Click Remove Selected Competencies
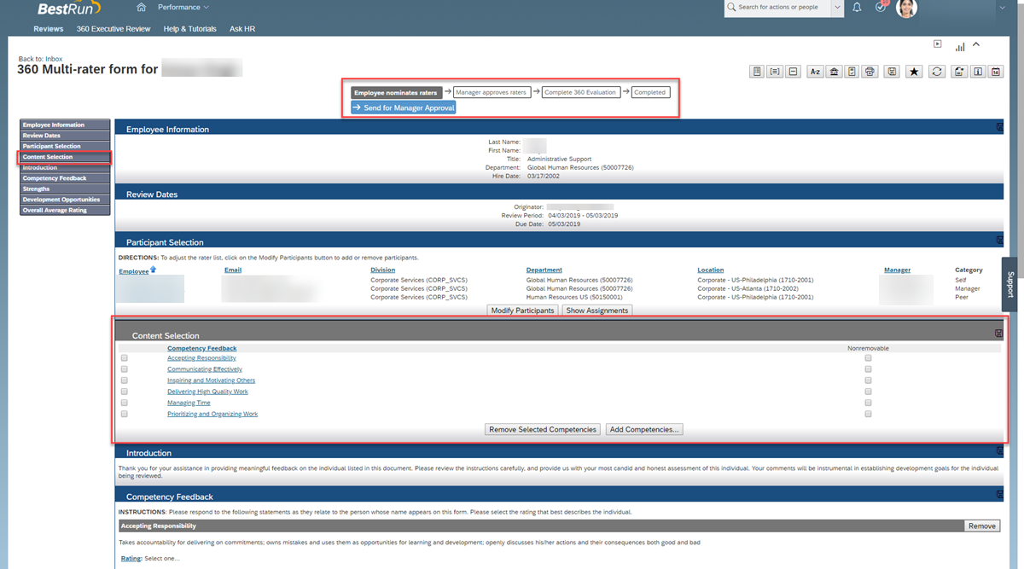The height and width of the screenshot is (569, 1024). coord(543,429)
